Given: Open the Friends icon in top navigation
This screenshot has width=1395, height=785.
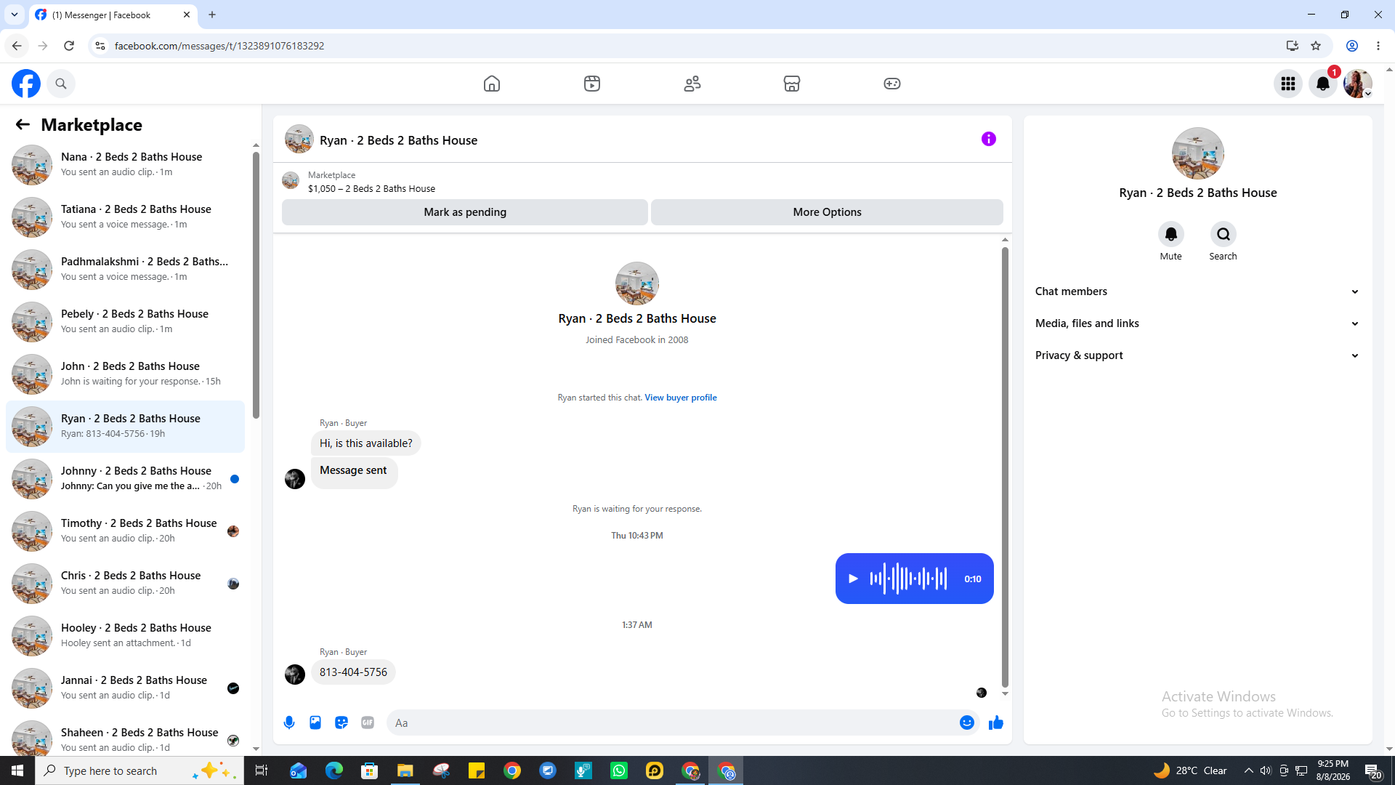Looking at the screenshot, I should coord(692,84).
